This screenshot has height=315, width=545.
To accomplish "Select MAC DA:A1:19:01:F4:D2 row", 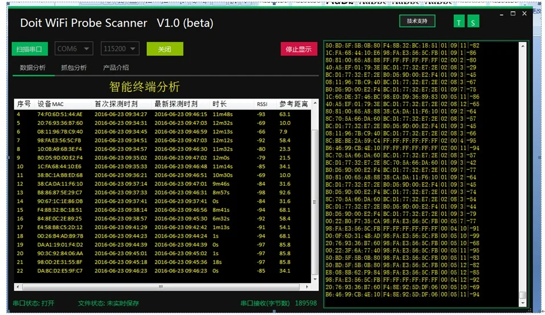I will click(162, 245).
